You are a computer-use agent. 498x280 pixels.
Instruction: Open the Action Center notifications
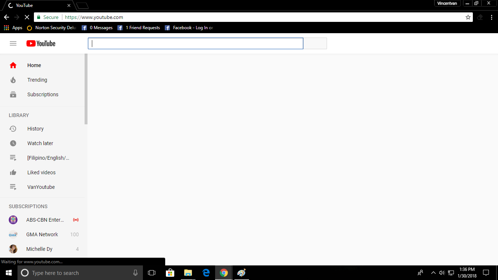[x=486, y=273]
